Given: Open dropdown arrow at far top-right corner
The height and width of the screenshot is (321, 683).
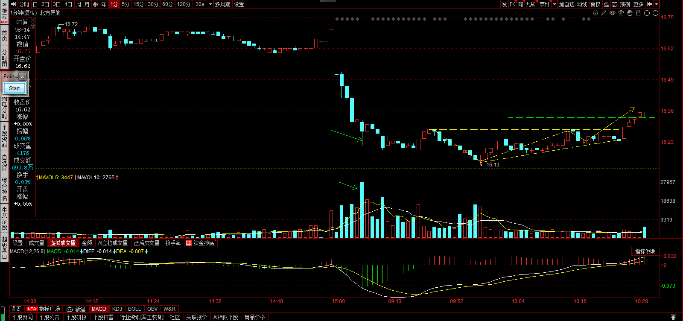Looking at the screenshot, I should (x=657, y=4).
